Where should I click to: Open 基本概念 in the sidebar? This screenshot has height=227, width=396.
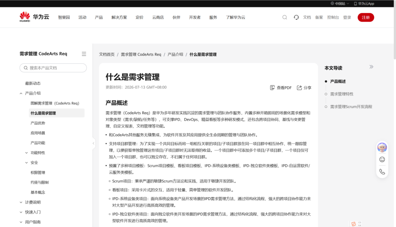[38, 192]
